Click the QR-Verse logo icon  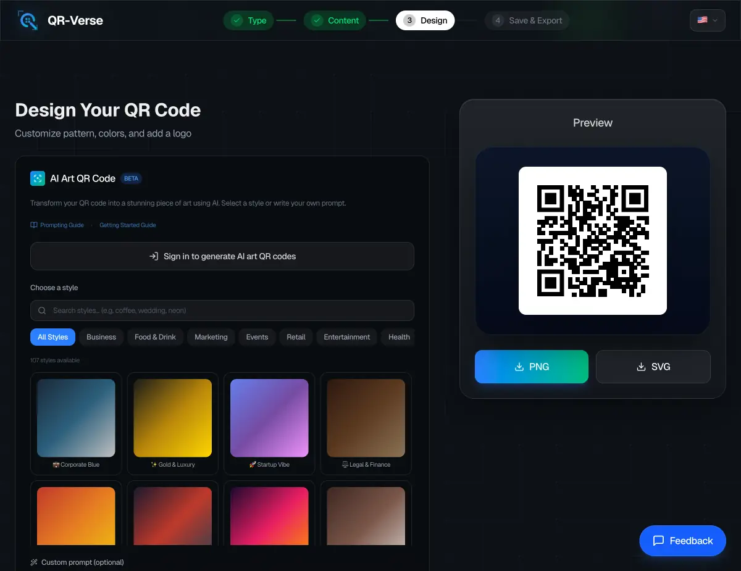point(27,20)
